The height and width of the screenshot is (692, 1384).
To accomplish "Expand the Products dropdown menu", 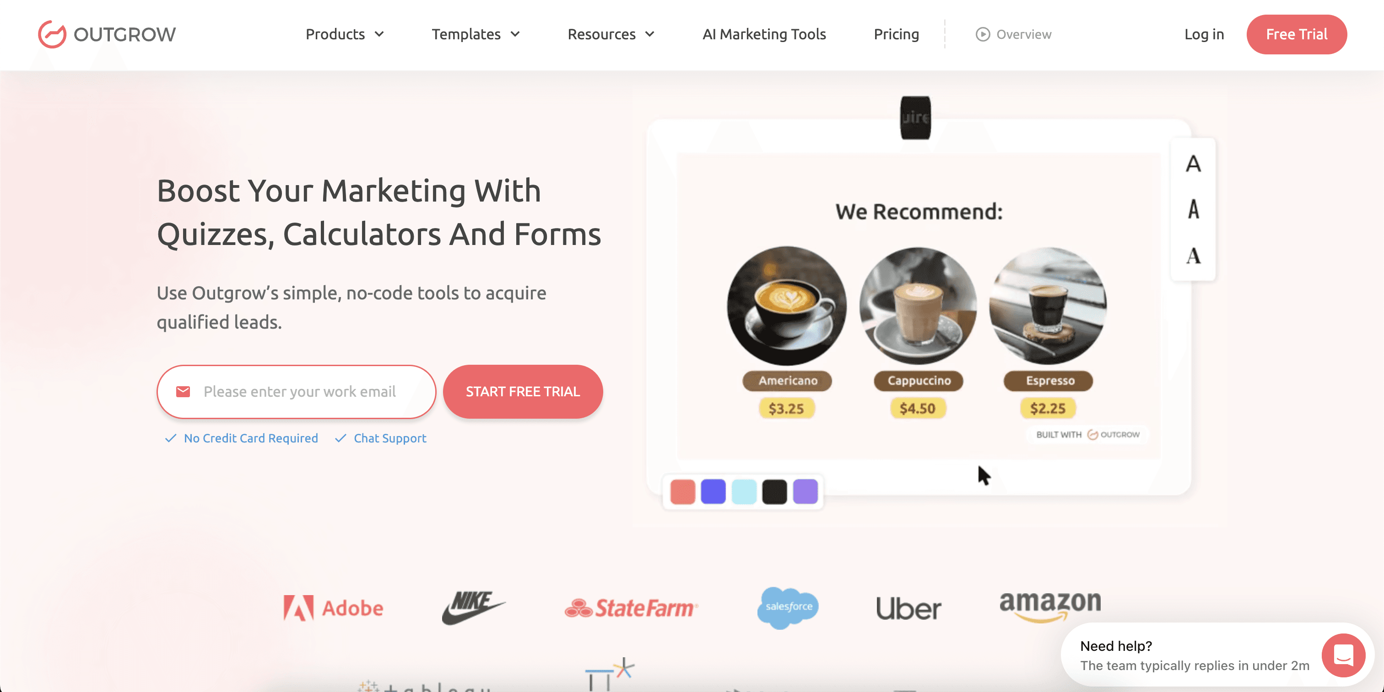I will tap(345, 34).
